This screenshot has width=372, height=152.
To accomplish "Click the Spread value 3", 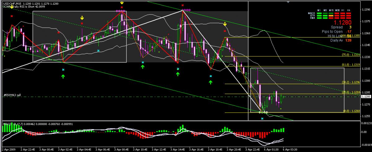I will pos(350,27).
